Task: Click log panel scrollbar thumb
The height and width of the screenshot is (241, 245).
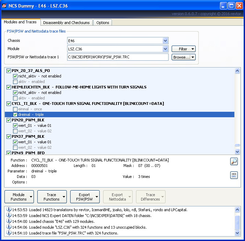Action: pyautogui.click(x=237, y=222)
